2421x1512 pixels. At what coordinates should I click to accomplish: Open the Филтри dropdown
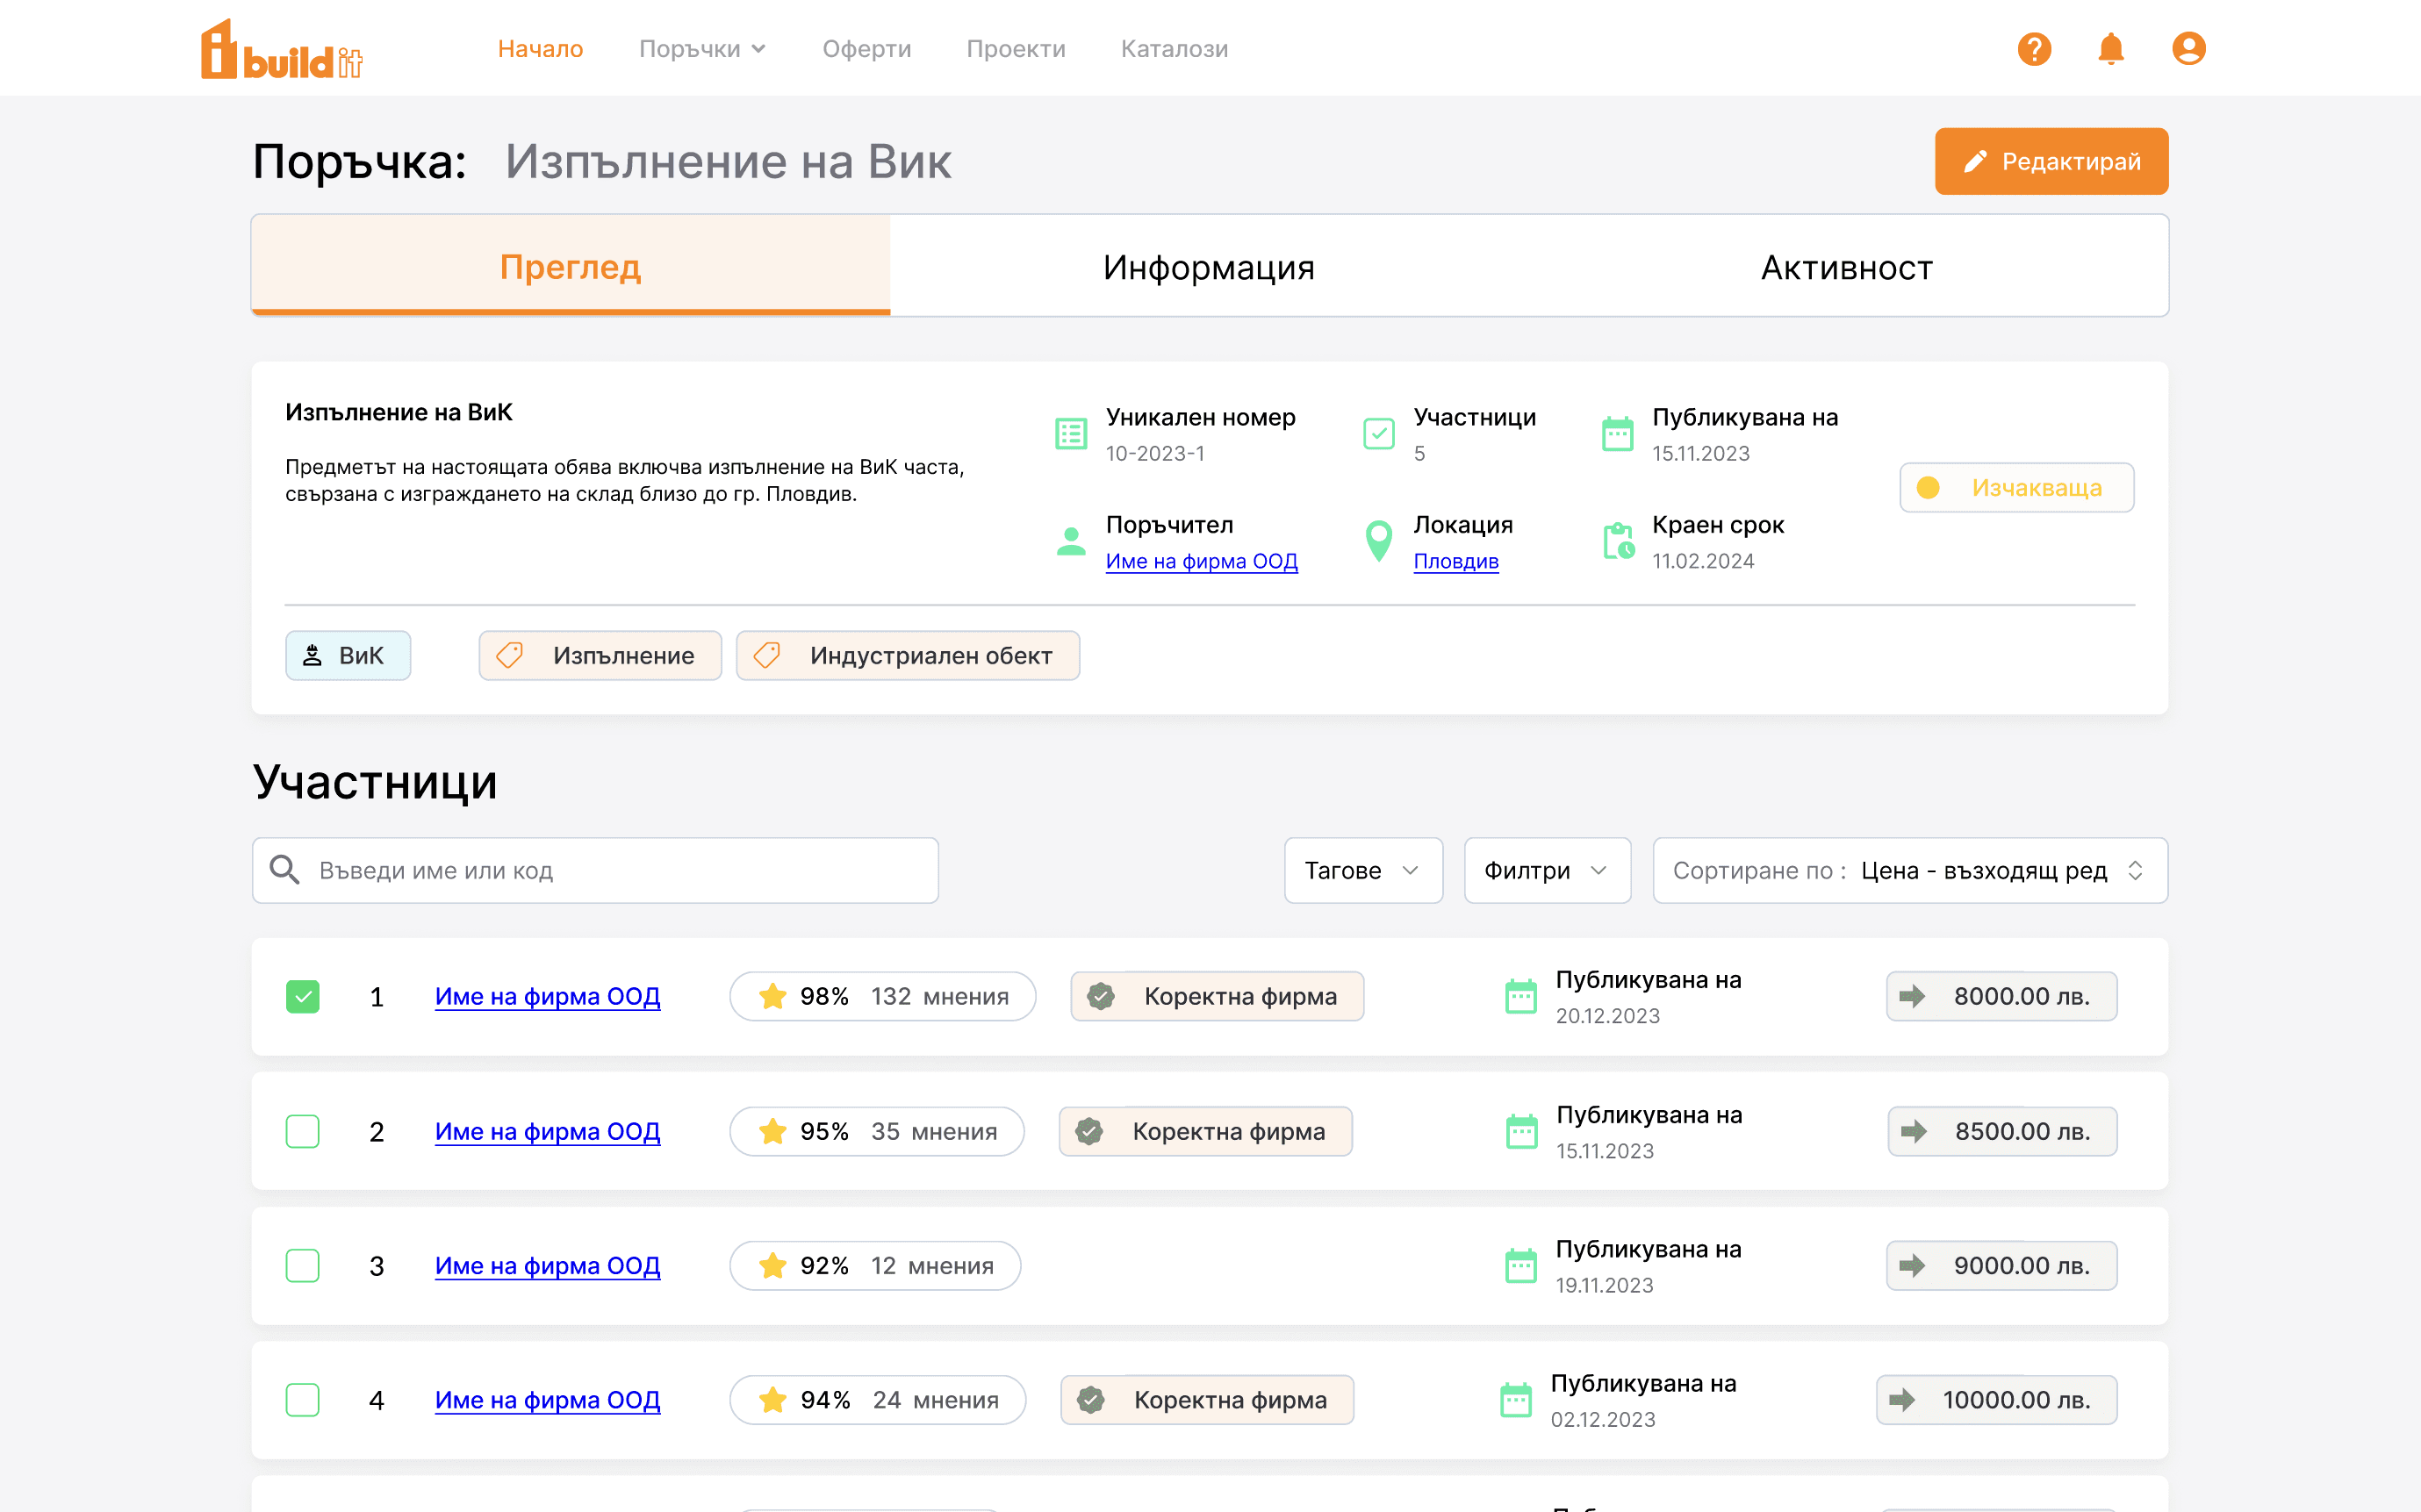1547,870
